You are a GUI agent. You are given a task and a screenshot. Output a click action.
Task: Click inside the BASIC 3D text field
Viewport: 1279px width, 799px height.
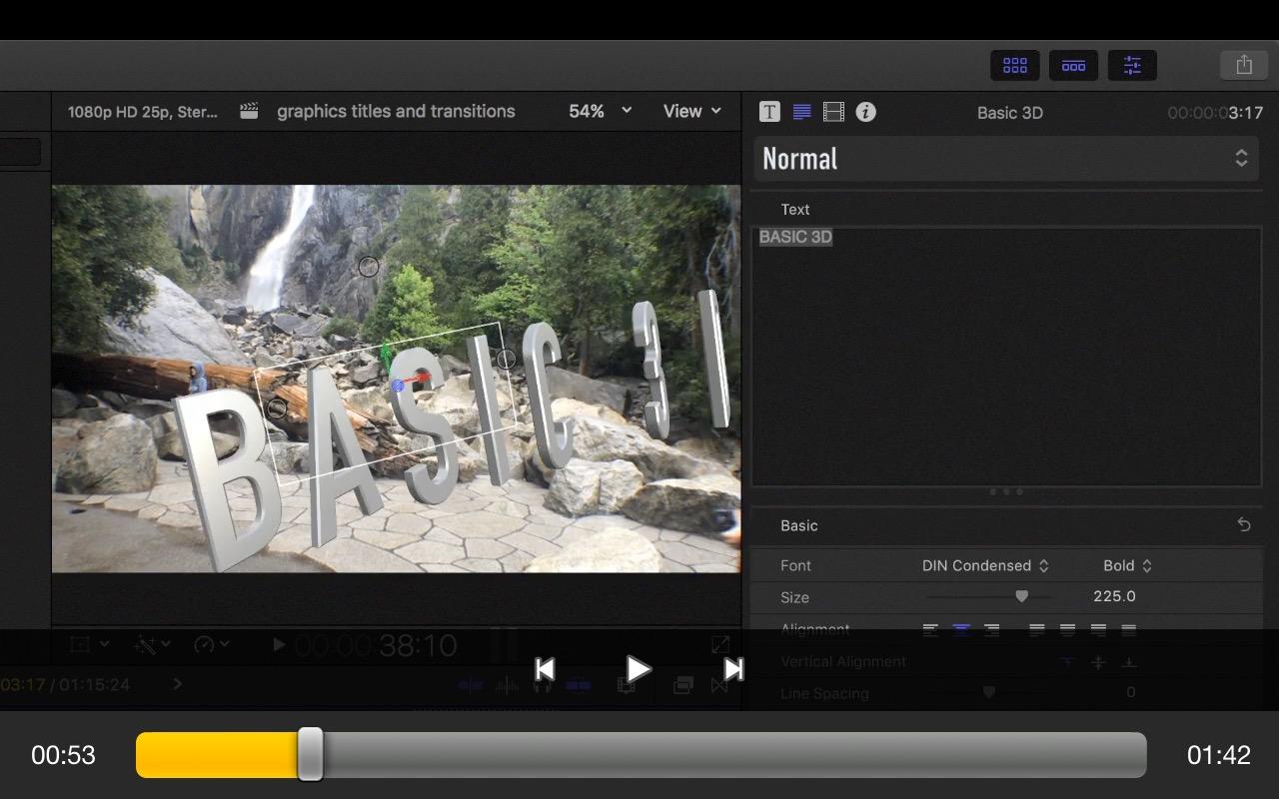[x=1006, y=356]
